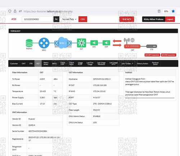
Task: Click the ODC icon in topology
Action: [94, 43]
